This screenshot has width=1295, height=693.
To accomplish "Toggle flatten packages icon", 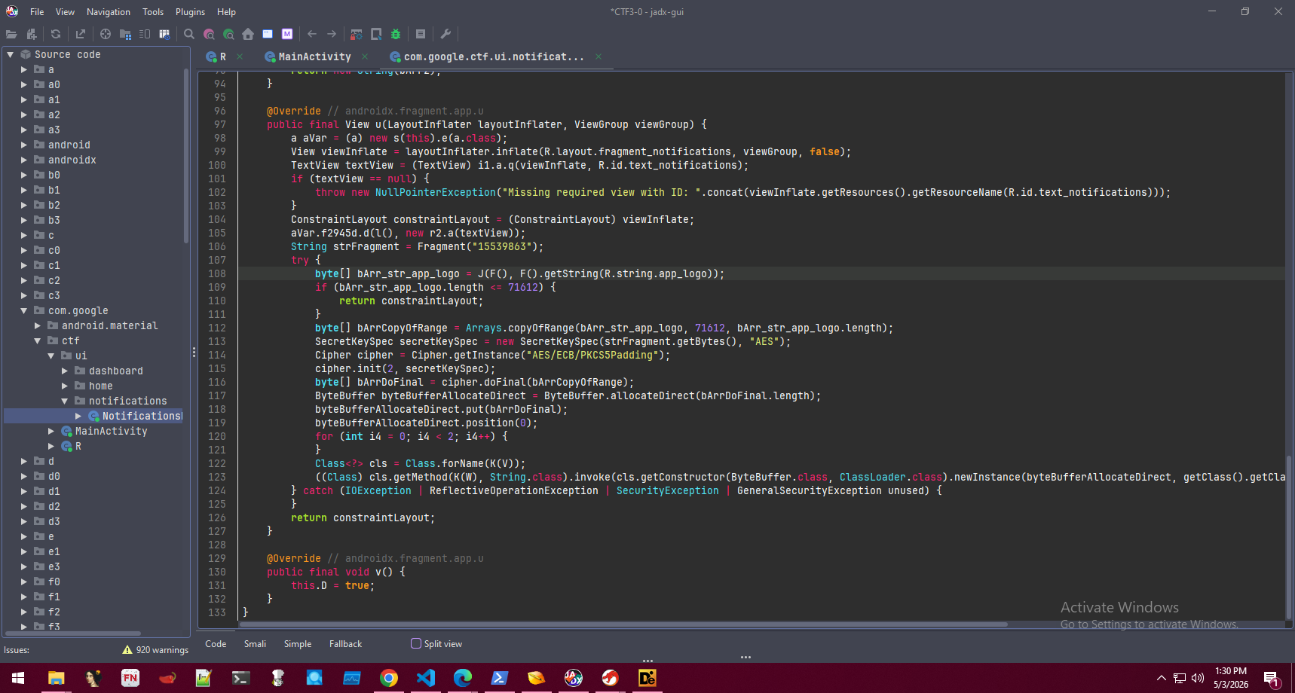I will point(125,34).
